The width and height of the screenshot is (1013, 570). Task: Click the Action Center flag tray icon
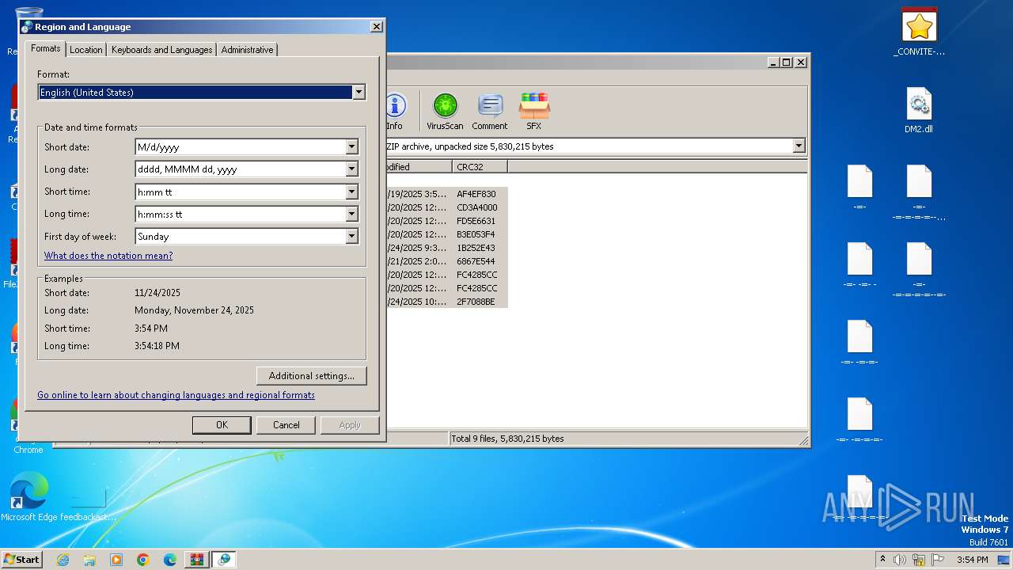pyautogui.click(x=937, y=560)
